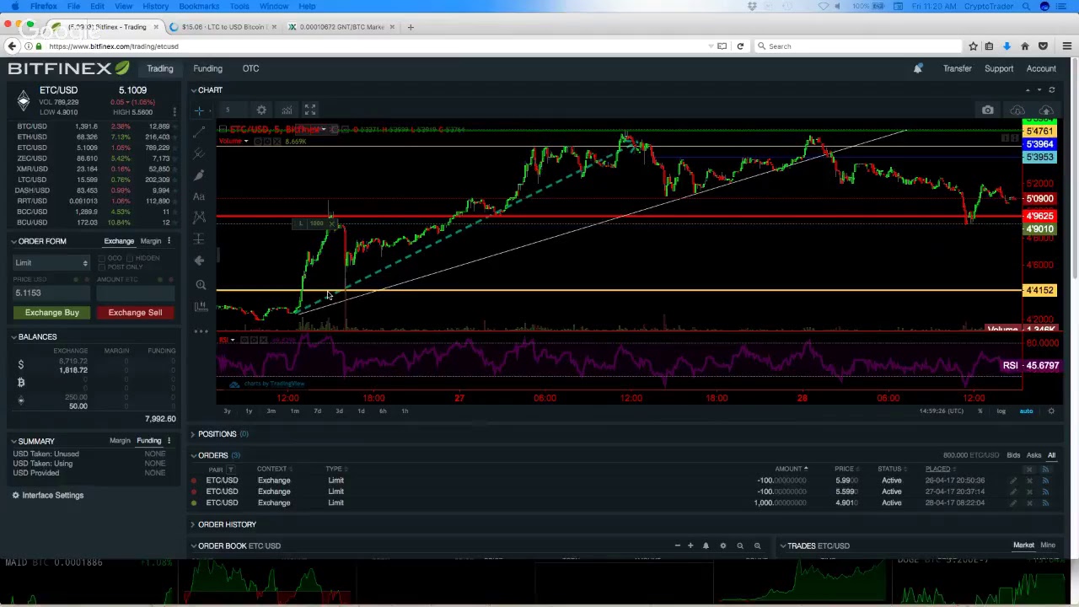Select the 4.4152 yellow price label
The image size is (1079, 607).
pyautogui.click(x=1039, y=291)
